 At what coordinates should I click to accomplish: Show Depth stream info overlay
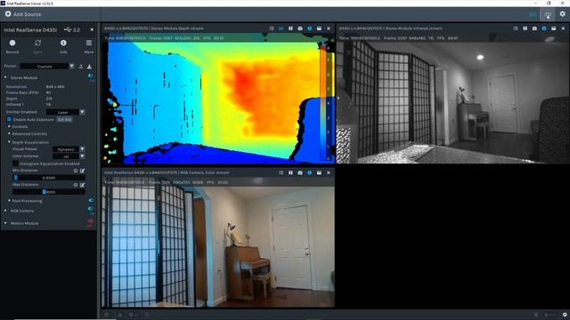coord(309,28)
